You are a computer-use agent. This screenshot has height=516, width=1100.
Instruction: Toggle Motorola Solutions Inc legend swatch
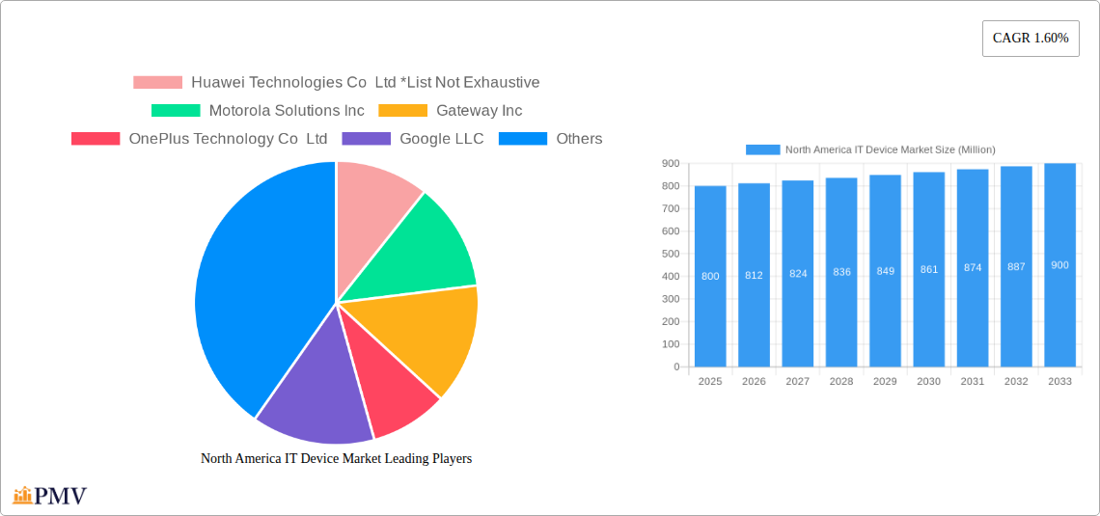(x=176, y=111)
